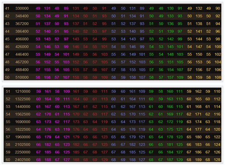Select the green 151 cell
225x165 pixels.
[x=170, y=62]
